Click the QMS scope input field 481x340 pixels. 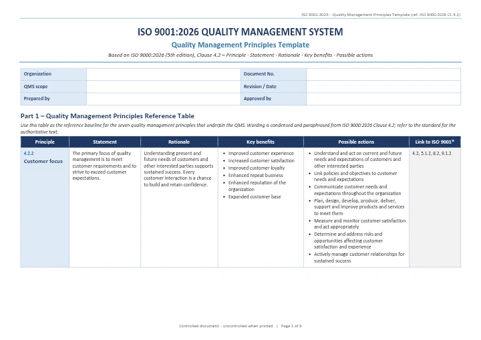tap(164, 87)
